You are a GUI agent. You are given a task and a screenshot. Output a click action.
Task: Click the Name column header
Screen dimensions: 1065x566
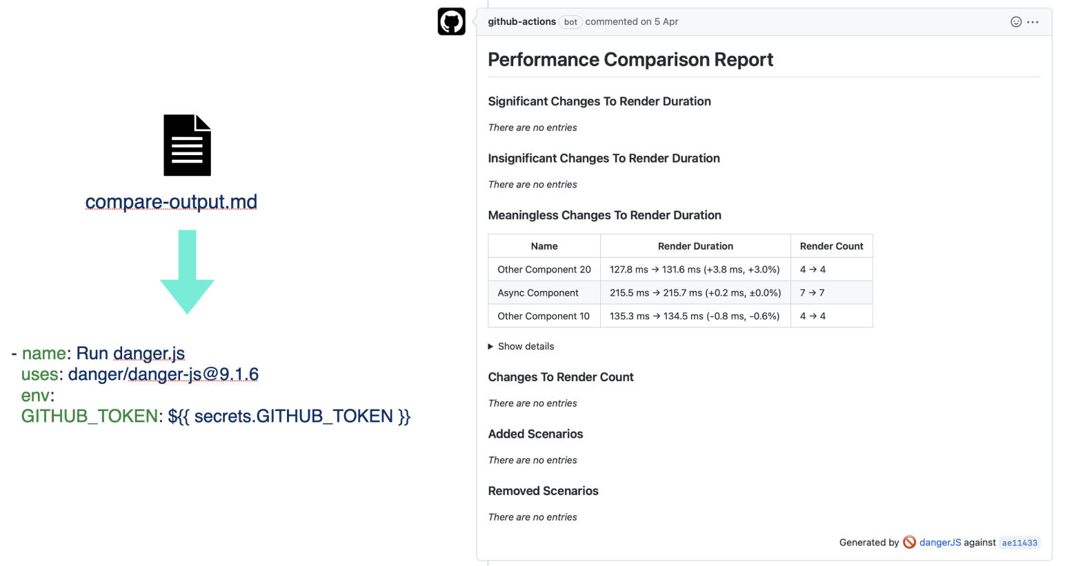pyautogui.click(x=544, y=246)
